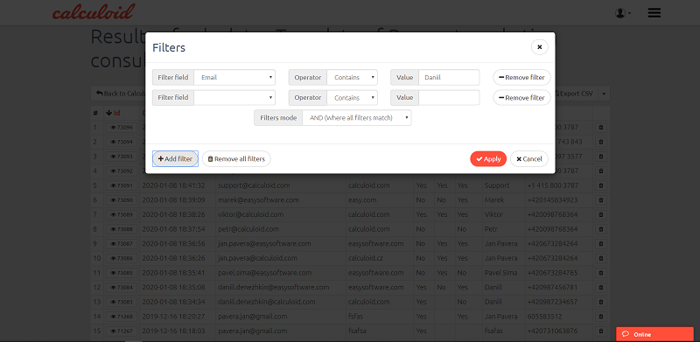Open the first row's Contains operator dropdown
The width and height of the screenshot is (700, 342).
[x=353, y=77]
